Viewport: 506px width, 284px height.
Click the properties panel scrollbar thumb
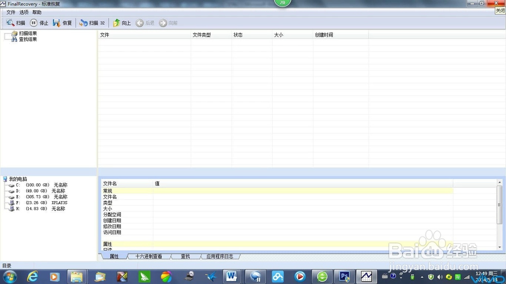click(x=499, y=204)
